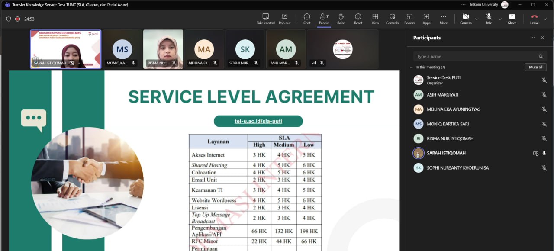Select the Service Desk logo video tile
This screenshot has width=554, height=251.
342,49
